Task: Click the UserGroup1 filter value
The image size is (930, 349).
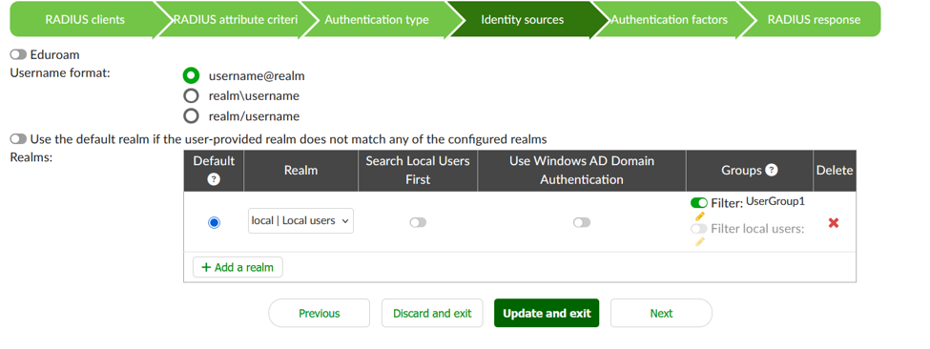Action: pos(775,201)
